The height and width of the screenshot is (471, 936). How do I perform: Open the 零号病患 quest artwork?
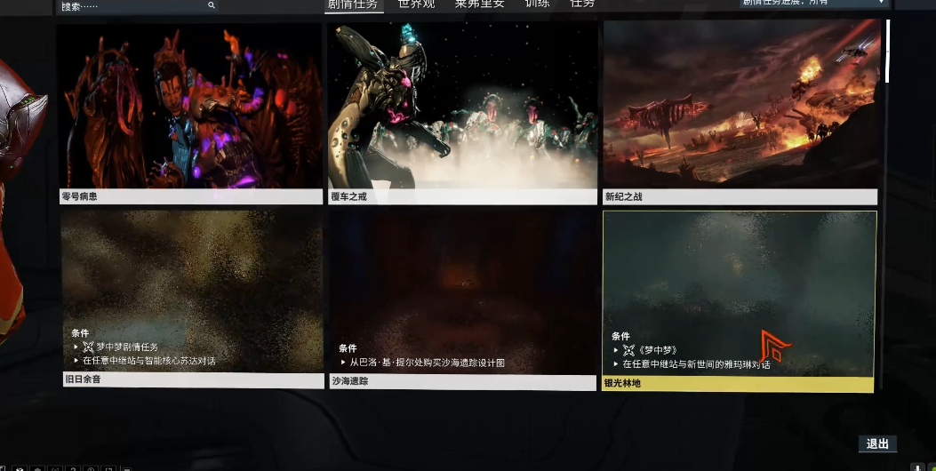click(x=190, y=107)
